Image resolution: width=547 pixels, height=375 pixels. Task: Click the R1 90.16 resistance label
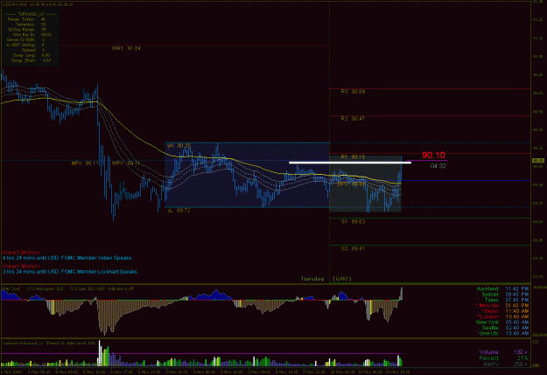point(353,157)
